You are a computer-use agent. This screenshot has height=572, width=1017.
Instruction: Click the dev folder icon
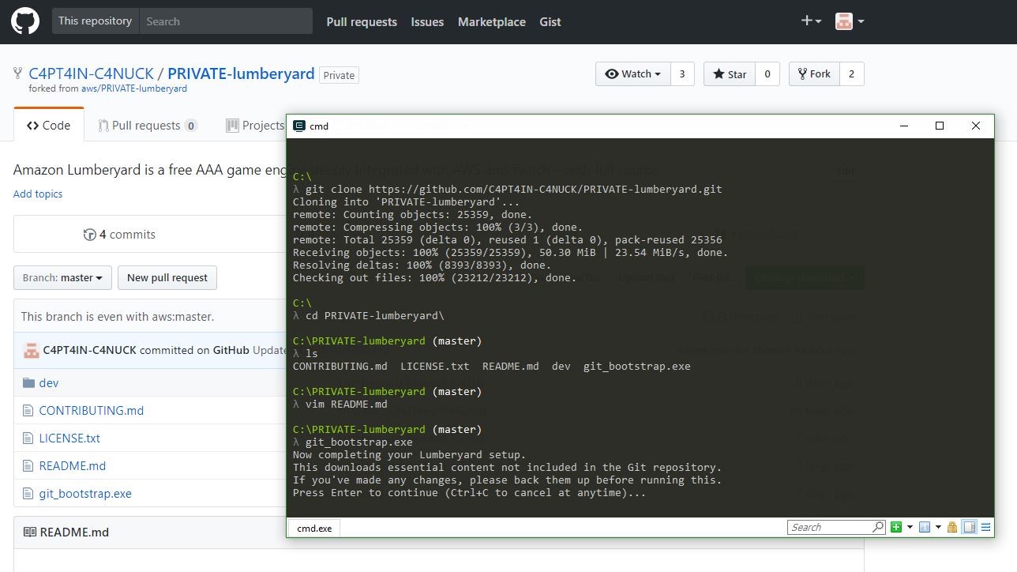coord(28,382)
